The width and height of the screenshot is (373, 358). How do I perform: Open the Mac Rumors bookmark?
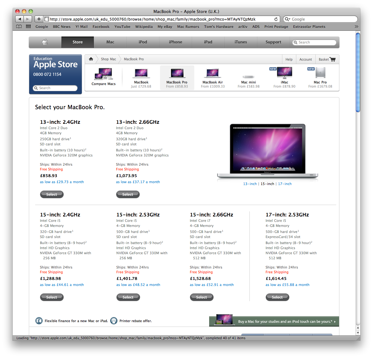(x=188, y=27)
